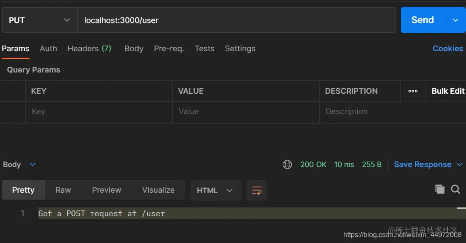Image resolution: width=466 pixels, height=243 pixels.
Task: Open the three-dot column options icon
Action: point(413,91)
